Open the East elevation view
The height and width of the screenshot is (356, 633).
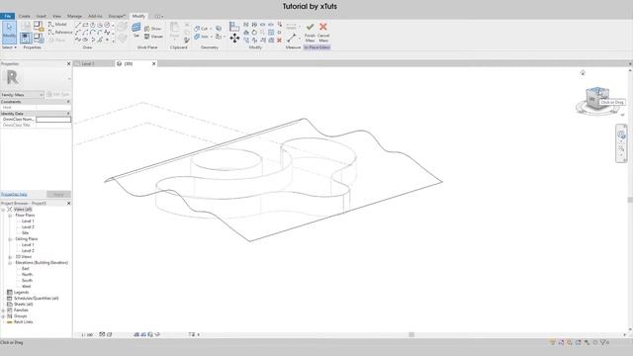pyautogui.click(x=25, y=269)
